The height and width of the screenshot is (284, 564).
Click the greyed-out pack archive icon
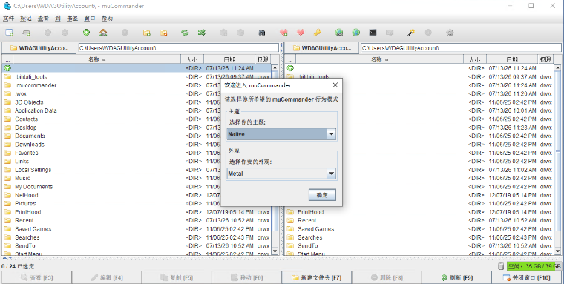coord(223,33)
